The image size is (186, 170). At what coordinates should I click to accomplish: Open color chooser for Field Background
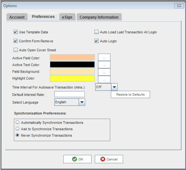pyautogui.click(x=104, y=72)
